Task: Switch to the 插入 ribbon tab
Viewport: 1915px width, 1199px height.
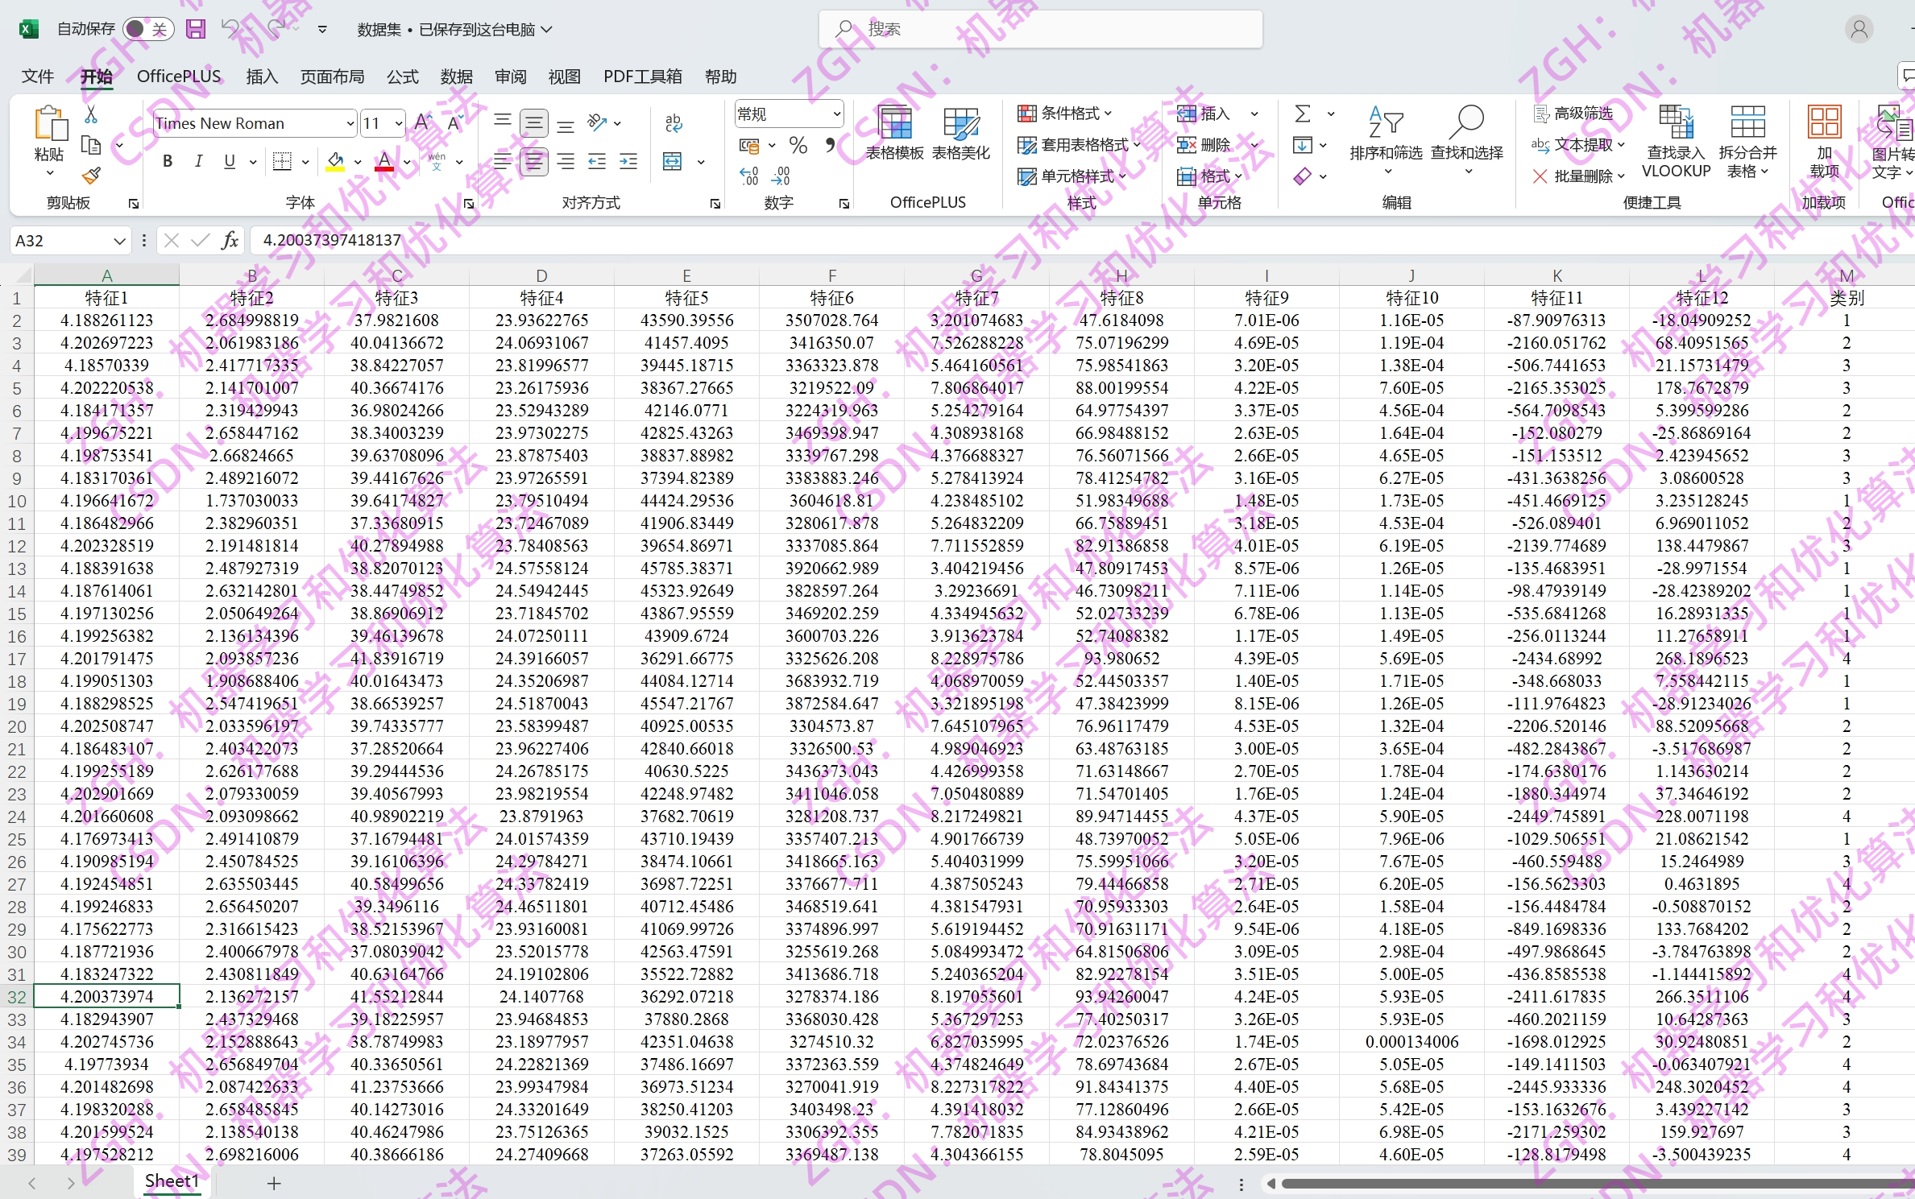Action: 262,76
